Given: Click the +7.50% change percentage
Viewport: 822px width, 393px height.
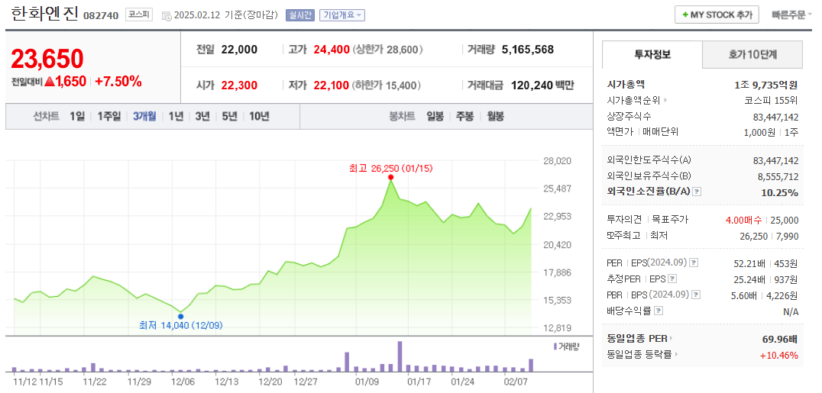Looking at the screenshot, I should [x=118, y=81].
